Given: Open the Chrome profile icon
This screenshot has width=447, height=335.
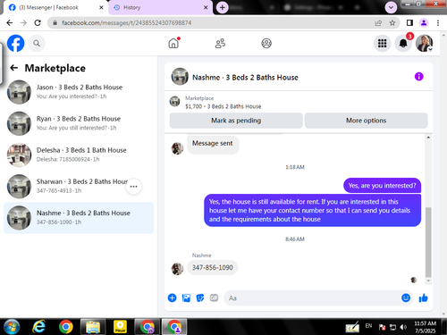Looking at the screenshot, I should tap(424, 23).
